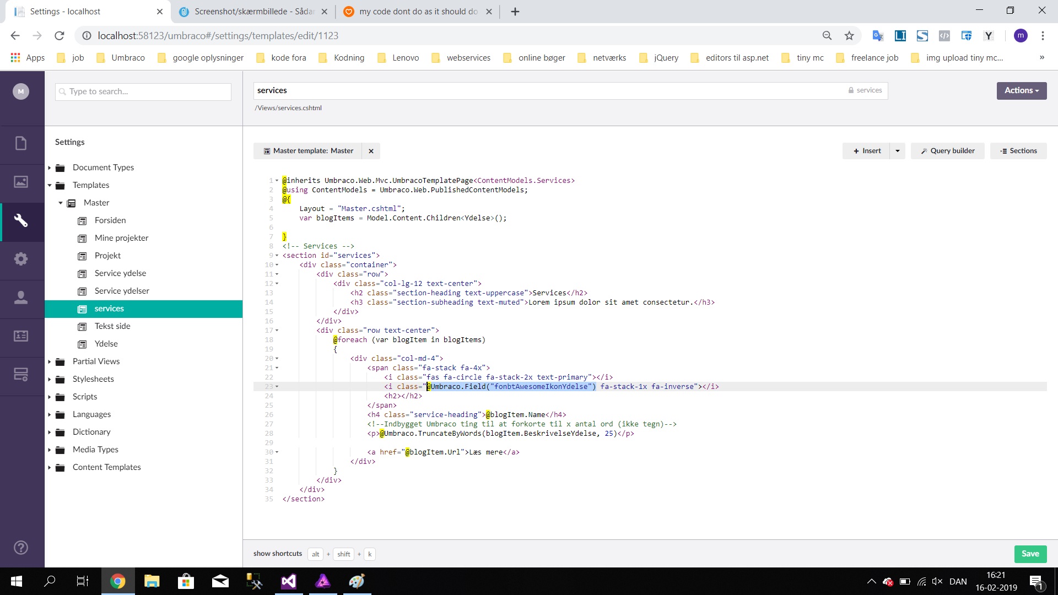Click the template name field 'services'
This screenshot has width=1058, height=595.
[x=570, y=90]
